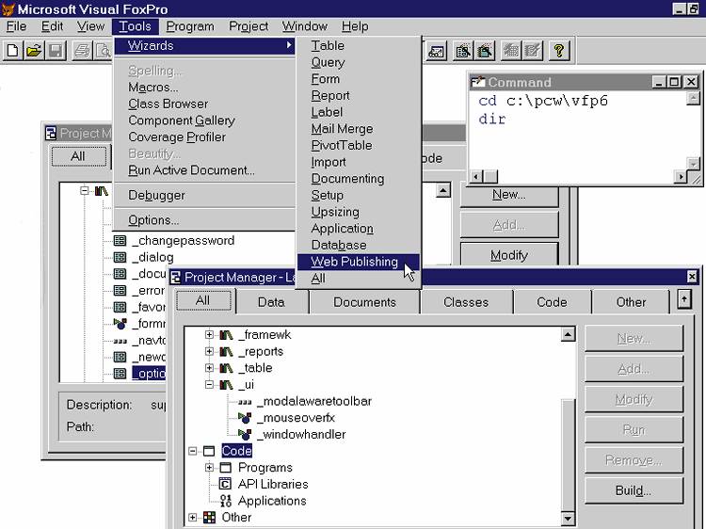The width and height of the screenshot is (706, 529).
Task: Click the _dialog form class icon
Action: click(120, 258)
